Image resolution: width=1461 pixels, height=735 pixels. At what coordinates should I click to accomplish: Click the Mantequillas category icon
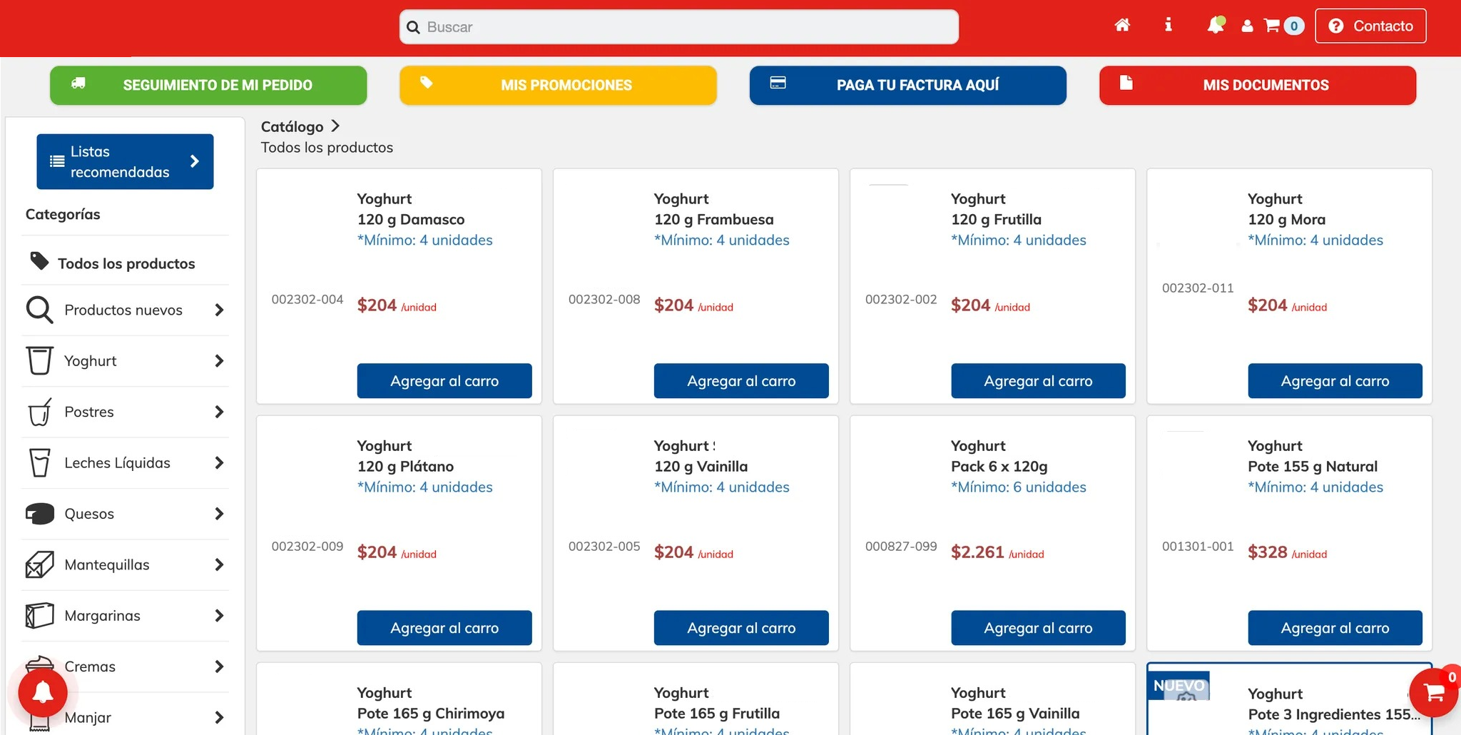point(39,564)
